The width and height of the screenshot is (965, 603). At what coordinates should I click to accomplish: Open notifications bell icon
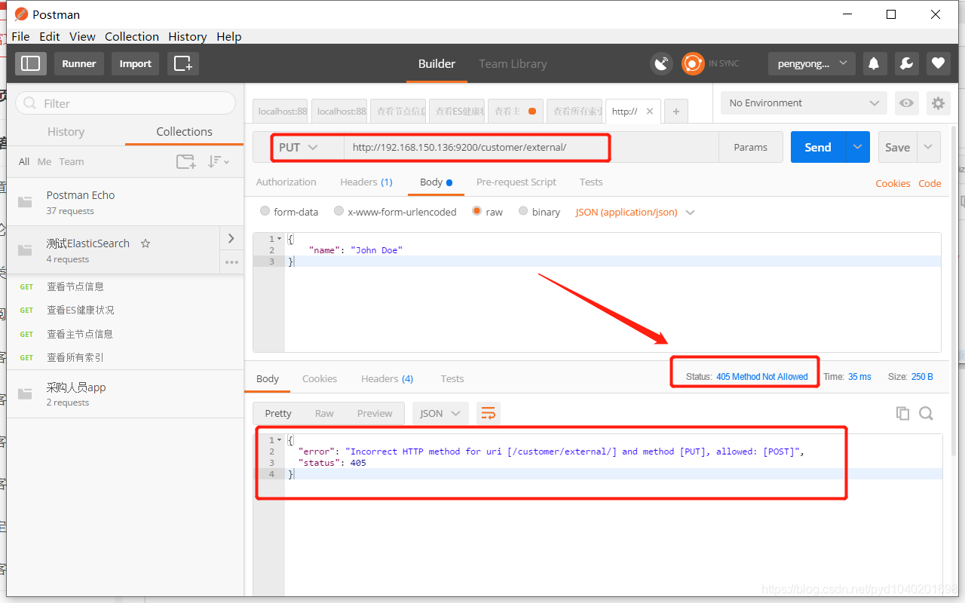point(875,63)
